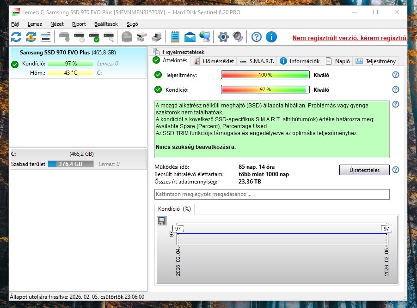Click the Kiváló rating next to Teljesítmény
This screenshot has height=308, width=417.
(x=321, y=75)
